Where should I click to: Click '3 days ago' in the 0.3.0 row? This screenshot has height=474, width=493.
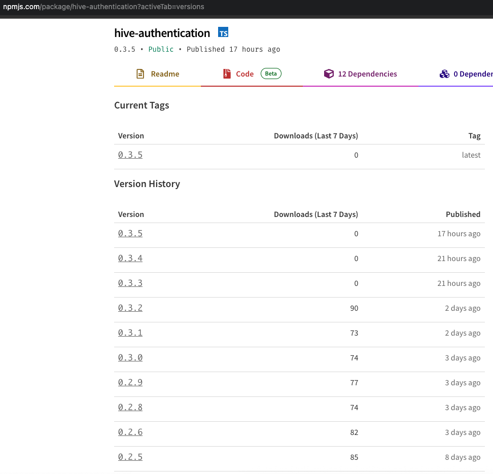[x=463, y=358]
